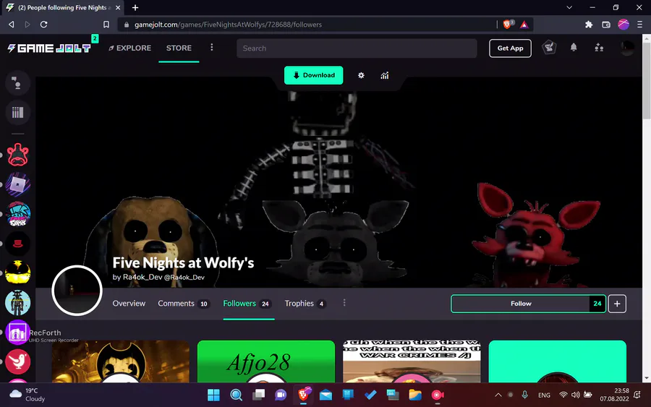
Task: Open the weather widget showing Cloudy
Action: 27,395
